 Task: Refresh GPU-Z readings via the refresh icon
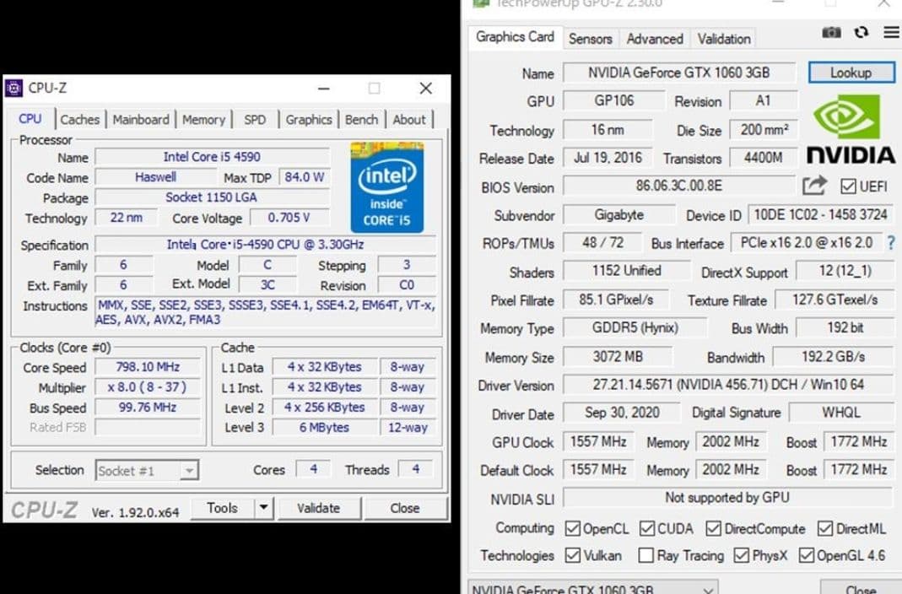click(x=861, y=32)
